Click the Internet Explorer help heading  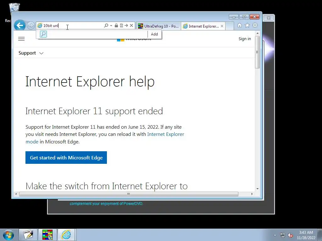[90, 82]
